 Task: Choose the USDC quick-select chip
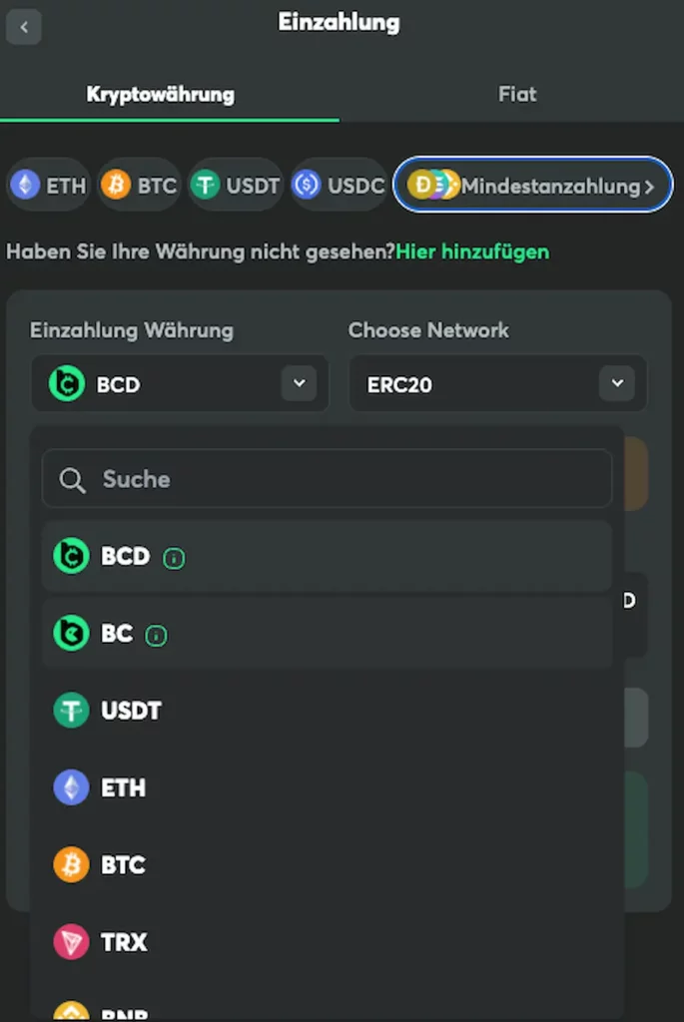pyautogui.click(x=339, y=185)
